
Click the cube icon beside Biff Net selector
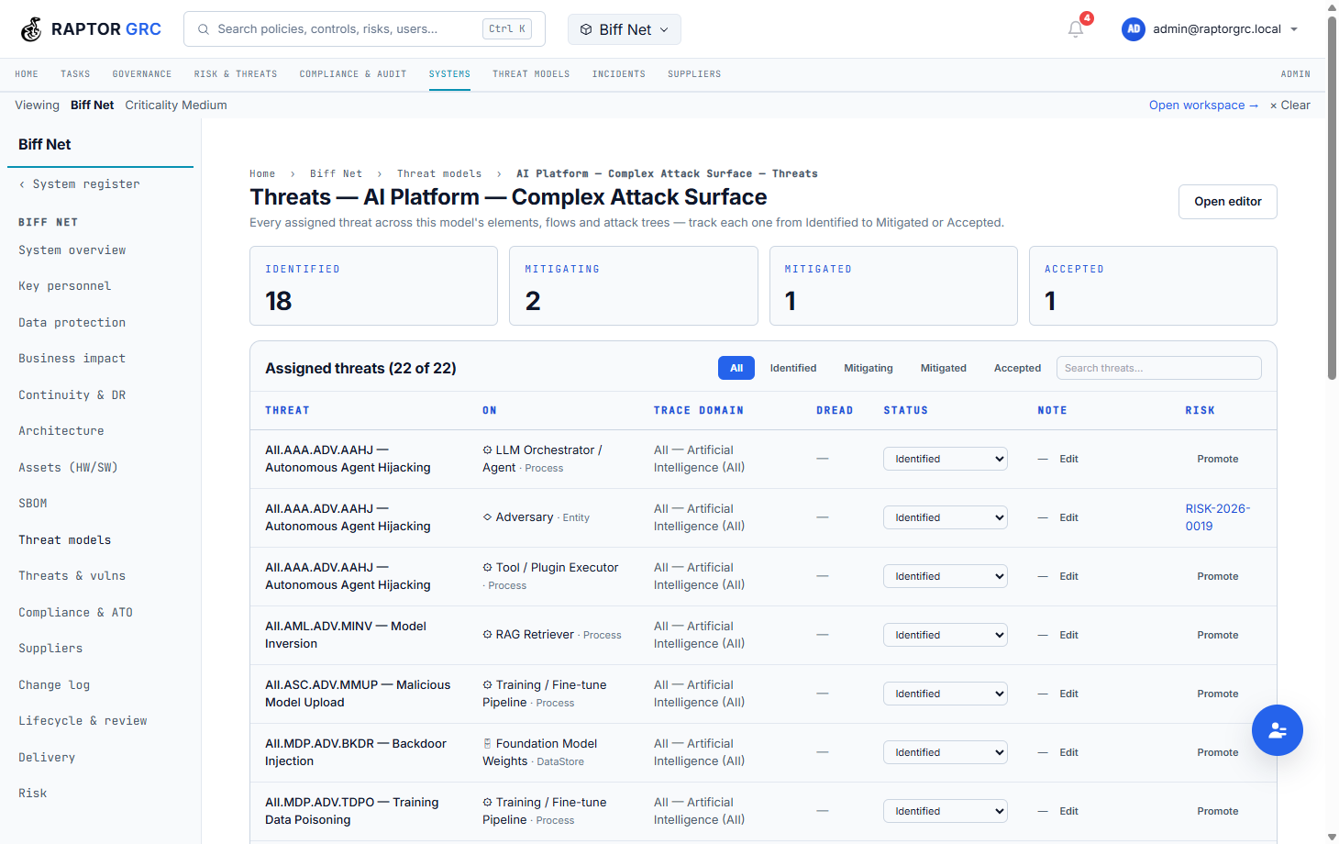point(586,29)
